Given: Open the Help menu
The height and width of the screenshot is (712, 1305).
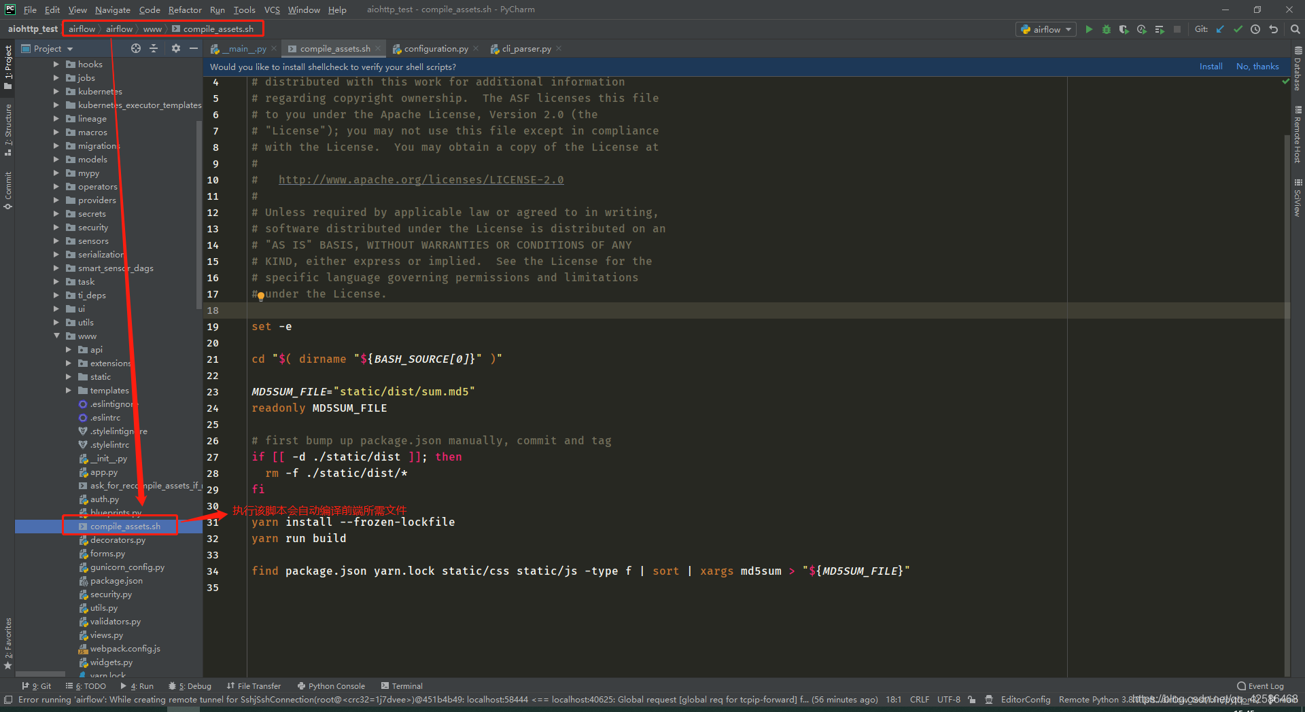Looking at the screenshot, I should 337,10.
